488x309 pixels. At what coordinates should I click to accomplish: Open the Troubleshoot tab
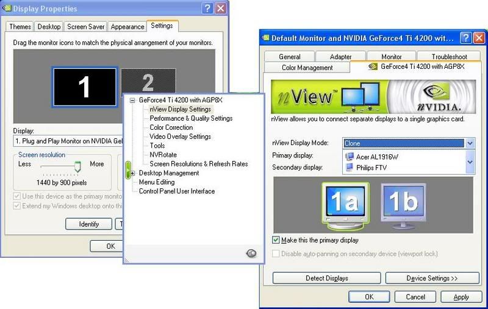tap(449, 56)
